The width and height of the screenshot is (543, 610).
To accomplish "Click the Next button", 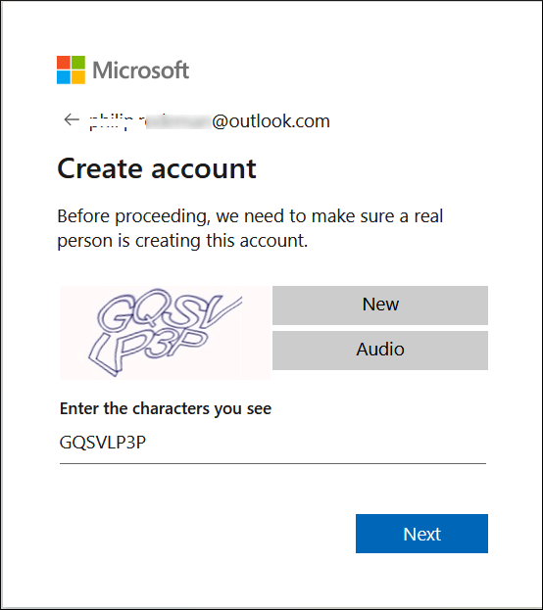I will point(421,534).
